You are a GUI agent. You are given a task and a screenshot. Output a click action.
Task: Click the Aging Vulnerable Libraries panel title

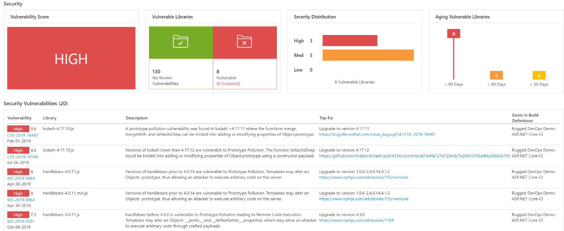tap(463, 17)
